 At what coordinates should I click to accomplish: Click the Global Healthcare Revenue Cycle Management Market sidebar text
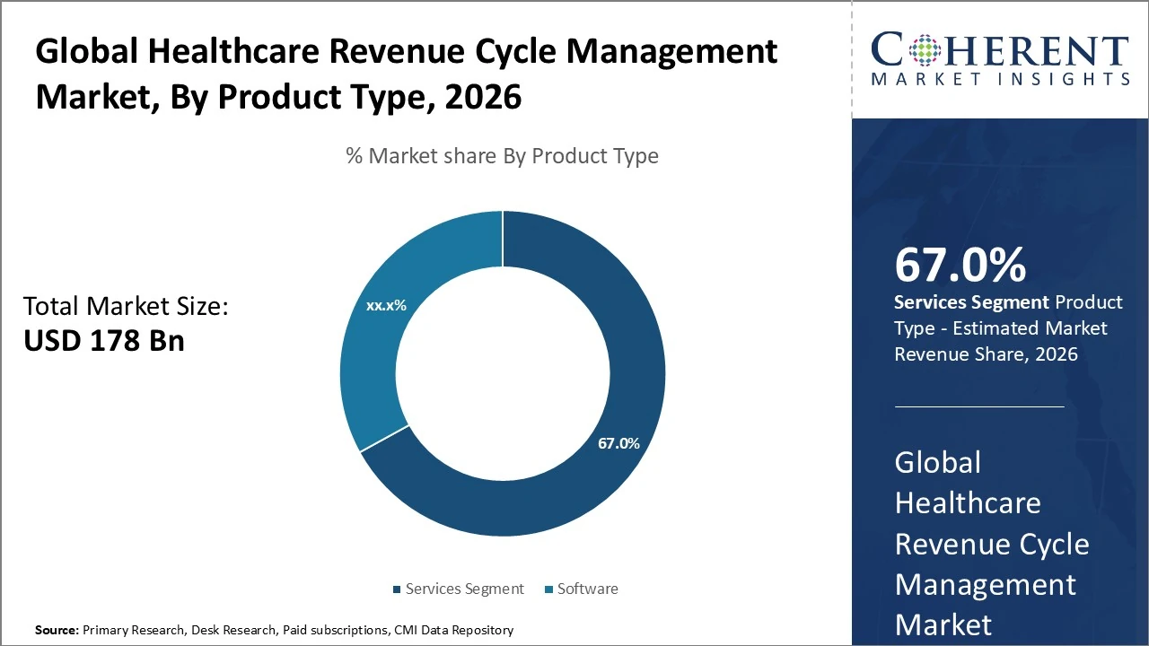(x=991, y=543)
